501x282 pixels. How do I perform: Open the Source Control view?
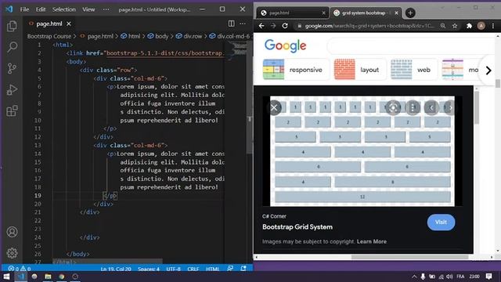click(12, 68)
